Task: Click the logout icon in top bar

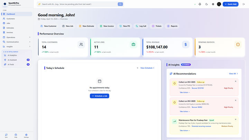Action: 244,4
